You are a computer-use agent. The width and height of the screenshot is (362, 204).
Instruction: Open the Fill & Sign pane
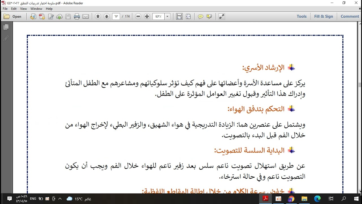pyautogui.click(x=324, y=16)
